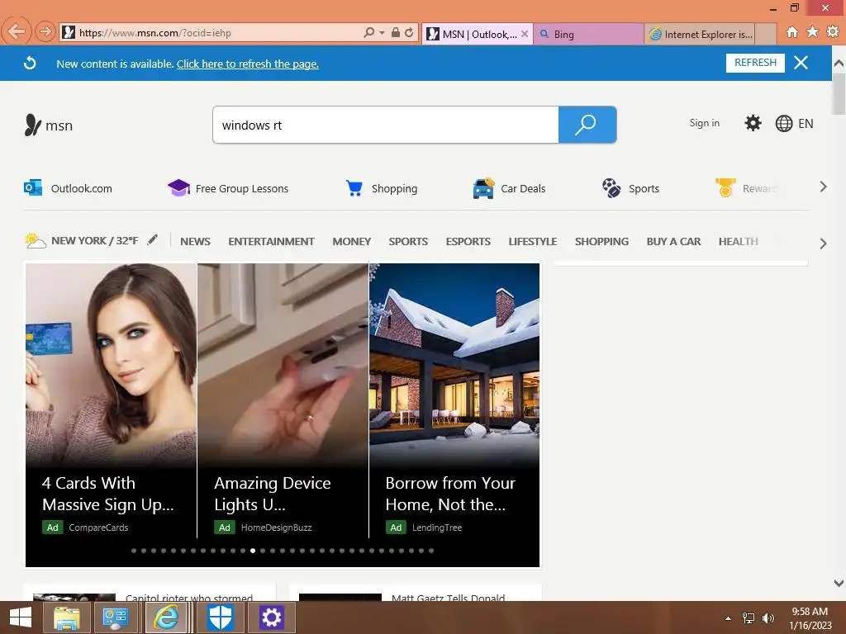This screenshot has height=634, width=846.
Task: Click CompareCards advertiser label
Action: [98, 528]
